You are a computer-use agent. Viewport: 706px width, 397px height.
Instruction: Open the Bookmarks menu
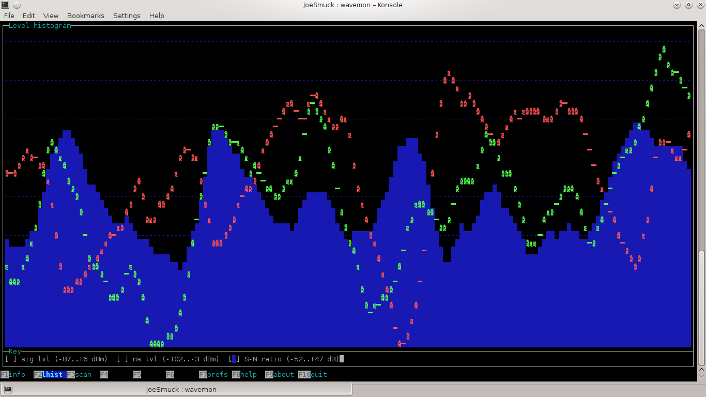pos(85,16)
